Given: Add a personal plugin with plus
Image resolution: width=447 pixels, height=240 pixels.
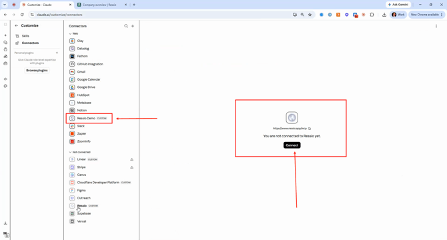Looking at the screenshot, I should pos(57,53).
